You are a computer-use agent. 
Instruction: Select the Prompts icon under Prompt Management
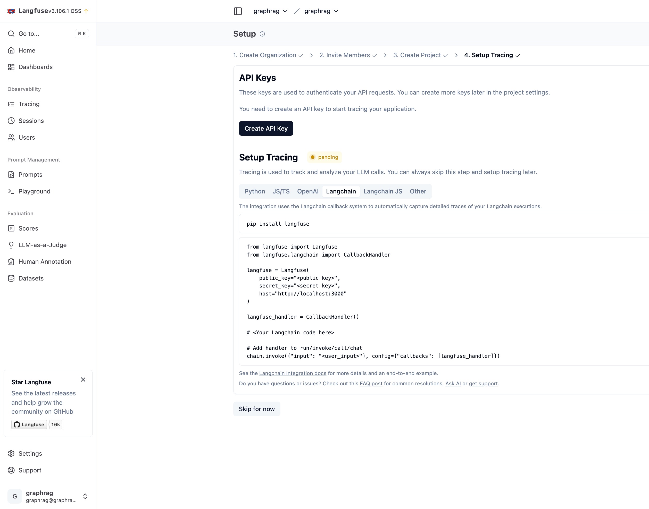click(11, 175)
